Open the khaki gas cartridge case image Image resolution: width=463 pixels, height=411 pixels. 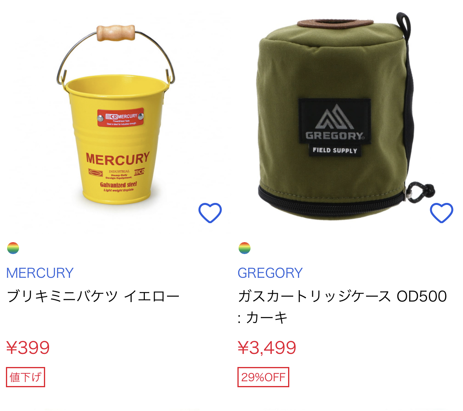pos(347,117)
